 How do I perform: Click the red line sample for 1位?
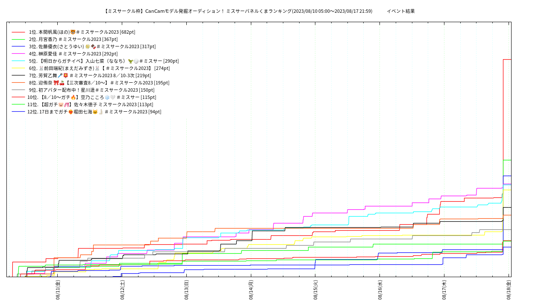click(x=18, y=32)
